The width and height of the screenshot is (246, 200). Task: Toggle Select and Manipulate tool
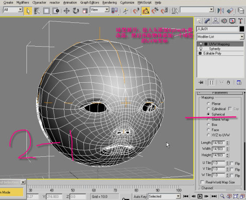(x=126, y=11)
